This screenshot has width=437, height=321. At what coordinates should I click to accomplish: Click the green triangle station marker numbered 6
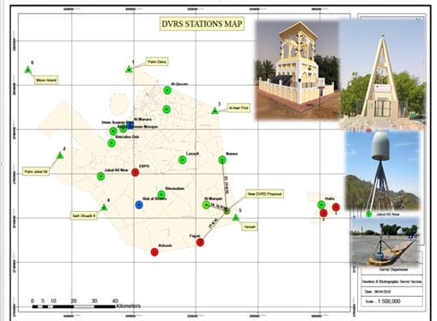click(x=27, y=70)
